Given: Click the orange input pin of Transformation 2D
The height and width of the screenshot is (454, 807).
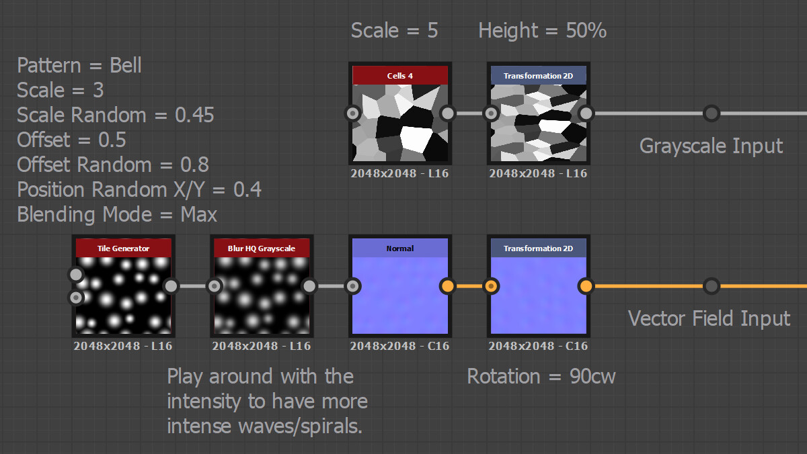Looking at the screenshot, I should pyautogui.click(x=491, y=286).
